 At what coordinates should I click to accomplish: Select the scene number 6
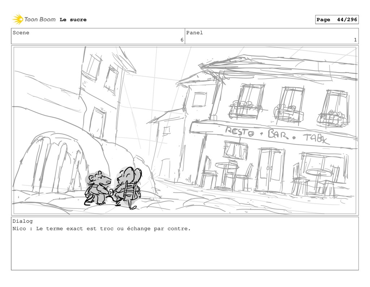pyautogui.click(x=182, y=40)
